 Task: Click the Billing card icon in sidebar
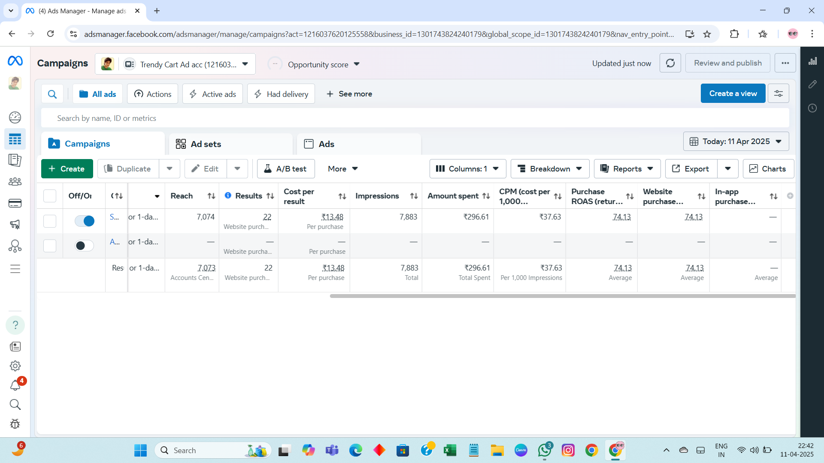click(x=15, y=203)
